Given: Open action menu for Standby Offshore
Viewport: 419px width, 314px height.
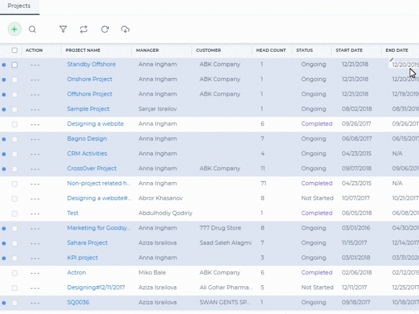Looking at the screenshot, I should pos(35,65).
